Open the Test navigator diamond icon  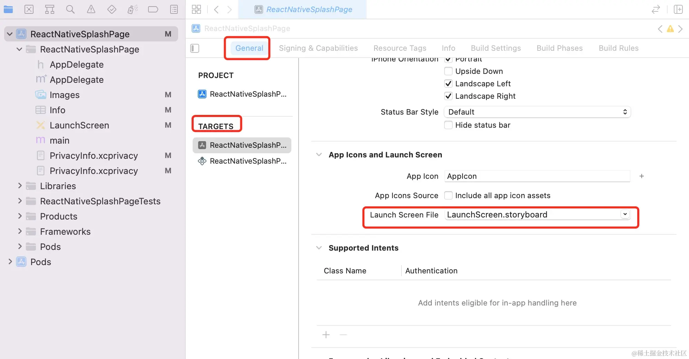112,9
